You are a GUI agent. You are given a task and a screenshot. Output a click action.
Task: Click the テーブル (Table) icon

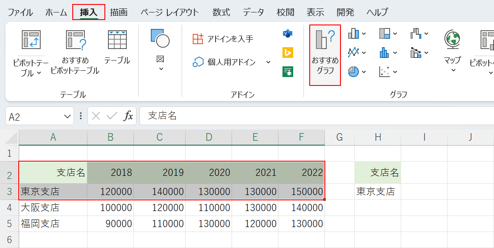(x=117, y=47)
